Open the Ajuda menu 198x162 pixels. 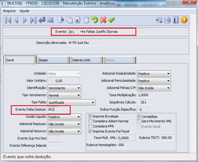click(24, 11)
